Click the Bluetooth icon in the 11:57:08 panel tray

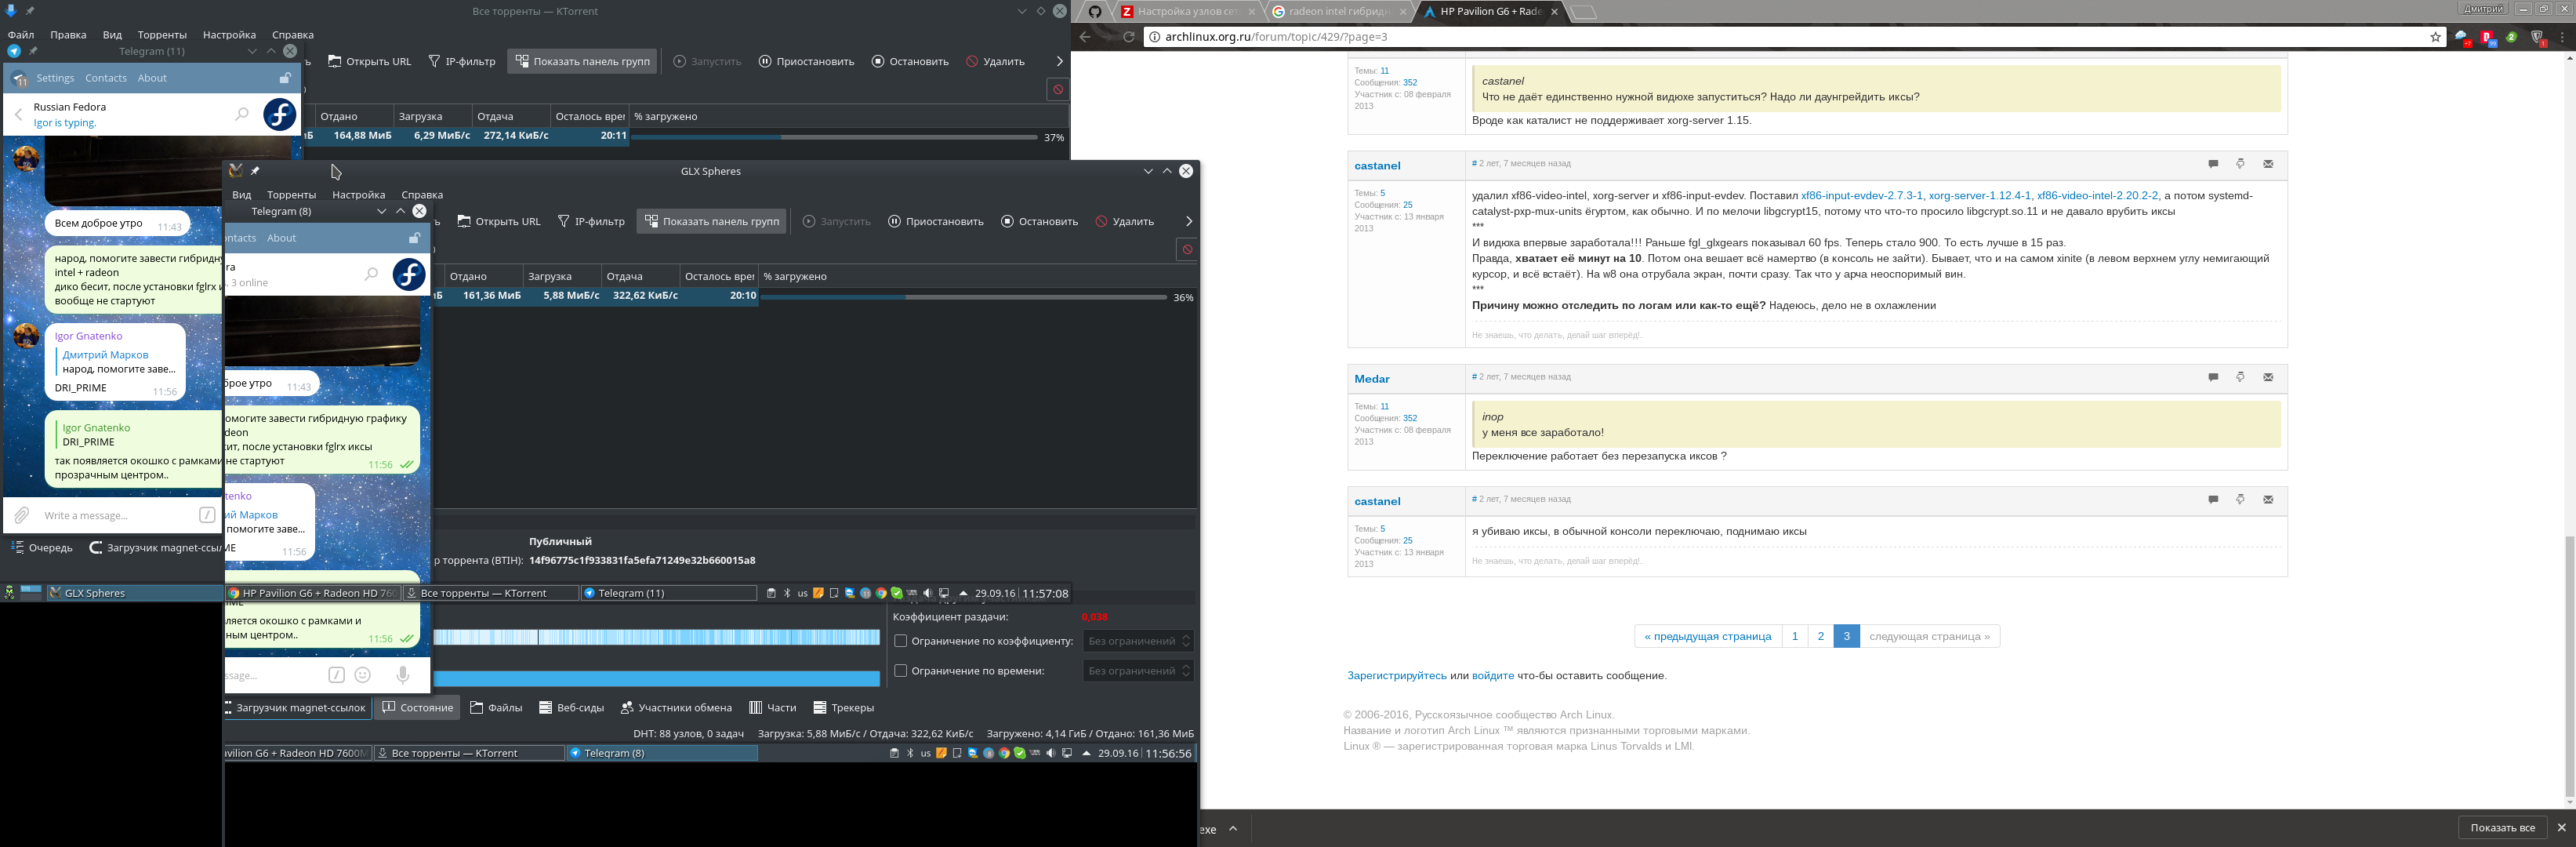coord(787,593)
